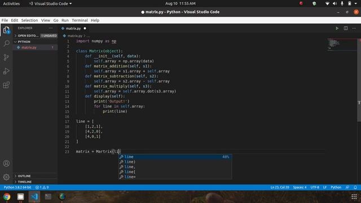Click the editor vertical scrollbar
The width and height of the screenshot is (361, 203).
359,81
